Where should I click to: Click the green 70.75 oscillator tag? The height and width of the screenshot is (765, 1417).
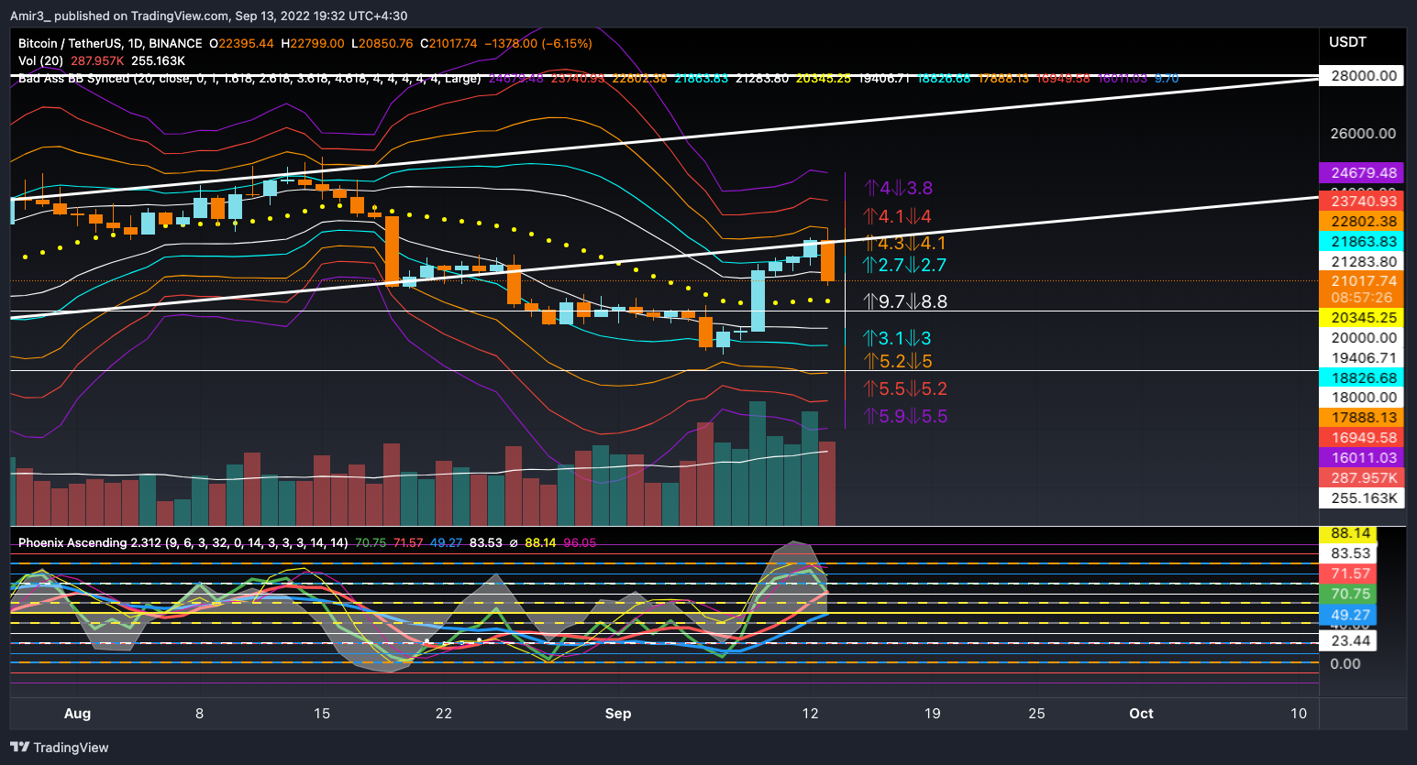coord(1349,595)
